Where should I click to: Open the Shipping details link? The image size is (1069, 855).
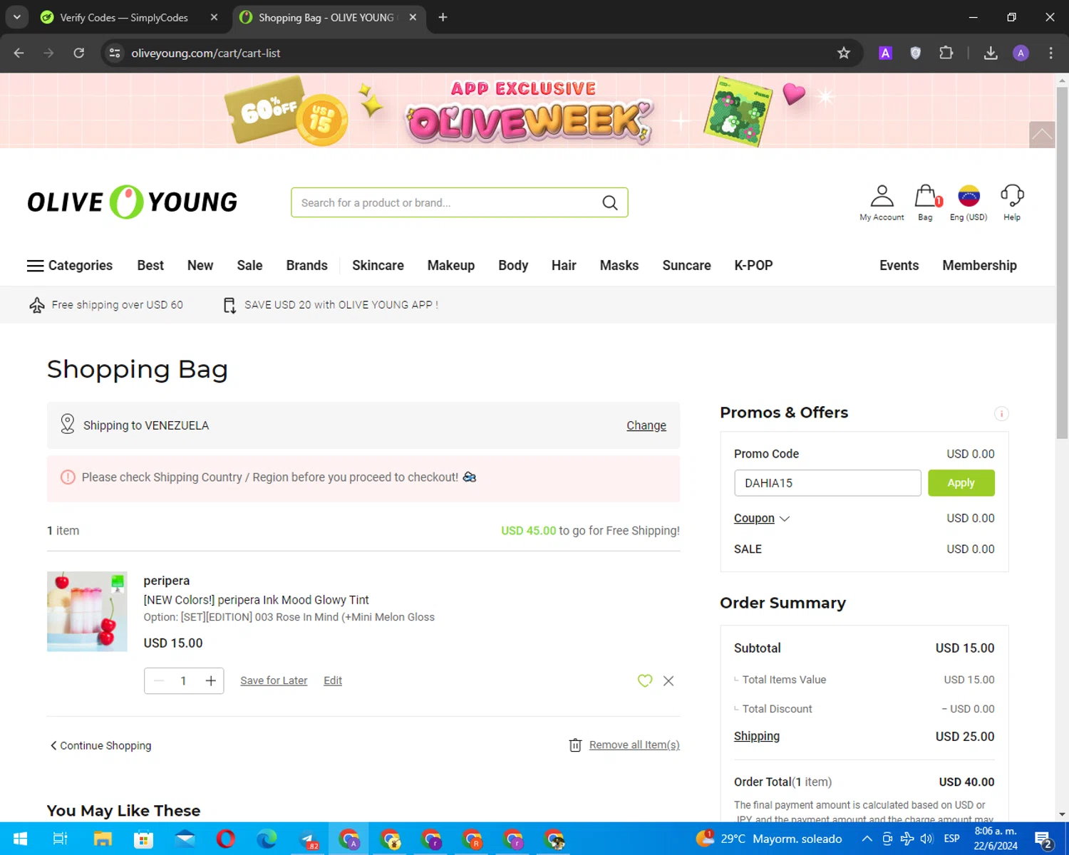click(757, 736)
